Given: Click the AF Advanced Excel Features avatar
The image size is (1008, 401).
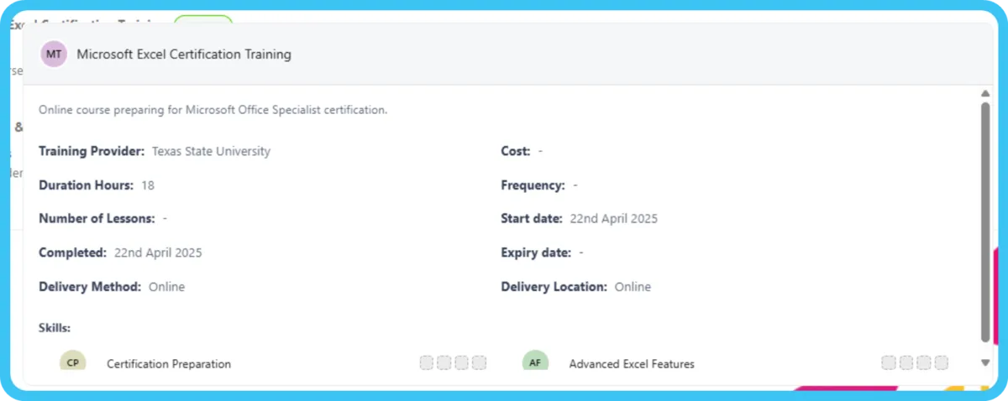Looking at the screenshot, I should [535, 362].
